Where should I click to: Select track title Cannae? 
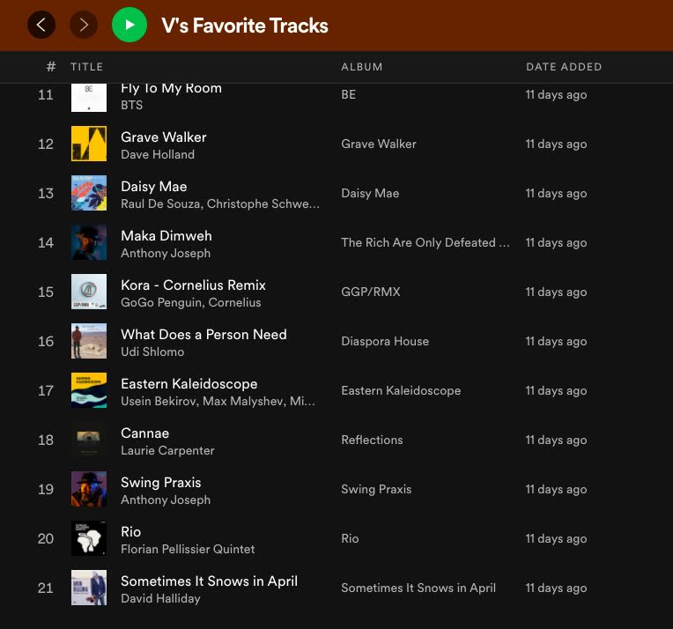[145, 433]
